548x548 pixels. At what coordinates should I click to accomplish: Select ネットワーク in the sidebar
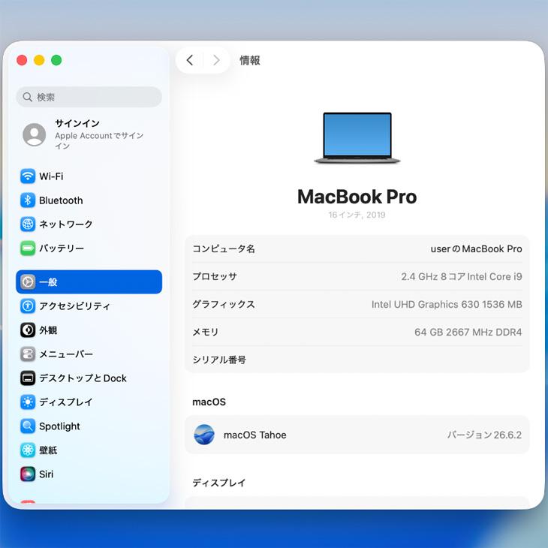click(66, 224)
